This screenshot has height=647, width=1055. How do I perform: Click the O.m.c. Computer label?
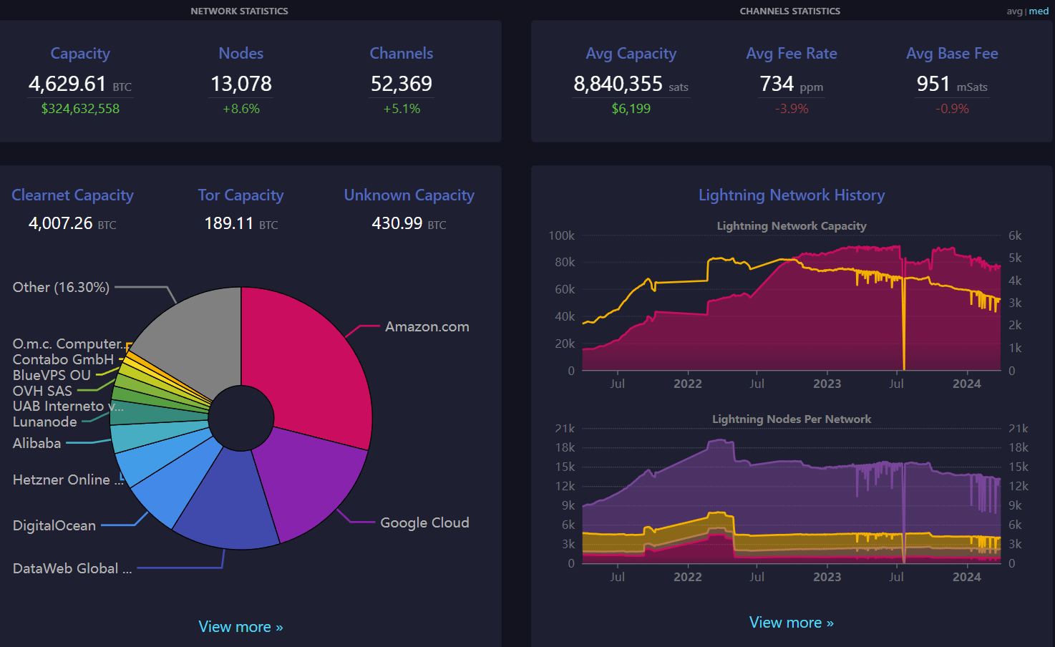click(68, 344)
